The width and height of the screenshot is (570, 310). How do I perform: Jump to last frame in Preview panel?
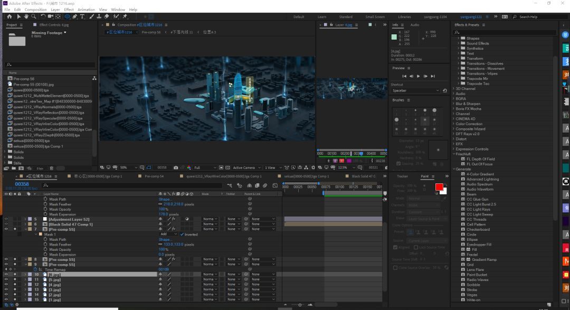click(433, 77)
